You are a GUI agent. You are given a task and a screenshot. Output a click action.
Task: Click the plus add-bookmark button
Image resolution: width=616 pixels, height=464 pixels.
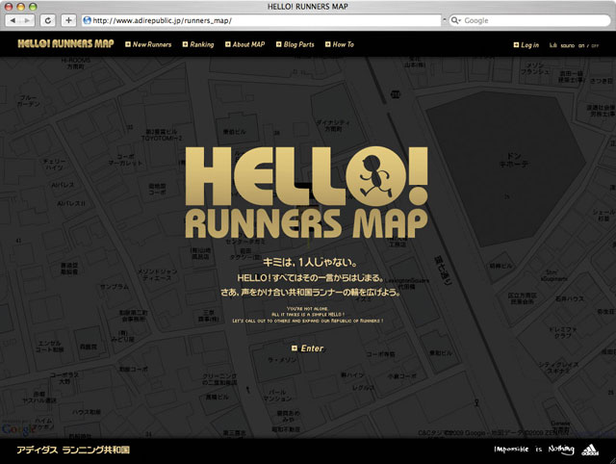(68, 20)
